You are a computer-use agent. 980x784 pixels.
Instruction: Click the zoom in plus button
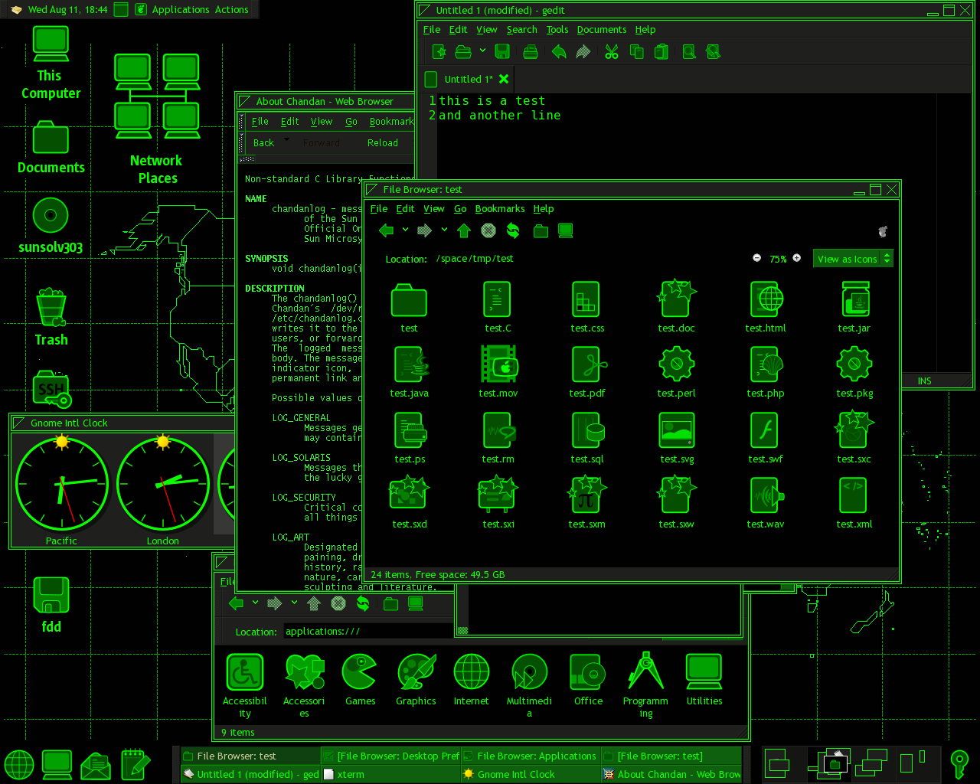coord(796,258)
